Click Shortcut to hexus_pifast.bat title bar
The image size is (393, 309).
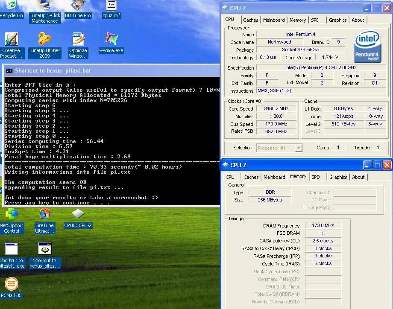pyautogui.click(x=111, y=70)
